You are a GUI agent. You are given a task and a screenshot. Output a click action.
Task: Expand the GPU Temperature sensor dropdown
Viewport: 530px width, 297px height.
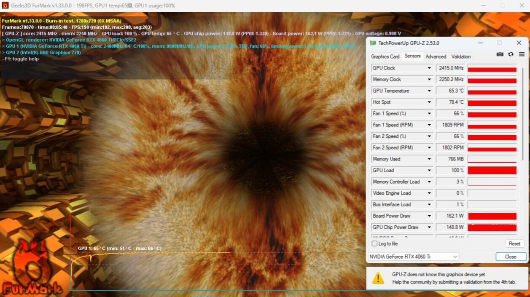tap(429, 91)
